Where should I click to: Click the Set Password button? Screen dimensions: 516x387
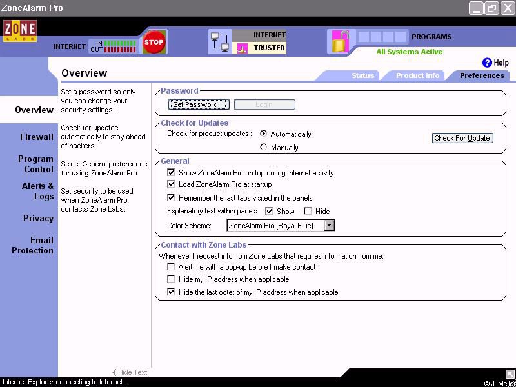click(x=199, y=104)
